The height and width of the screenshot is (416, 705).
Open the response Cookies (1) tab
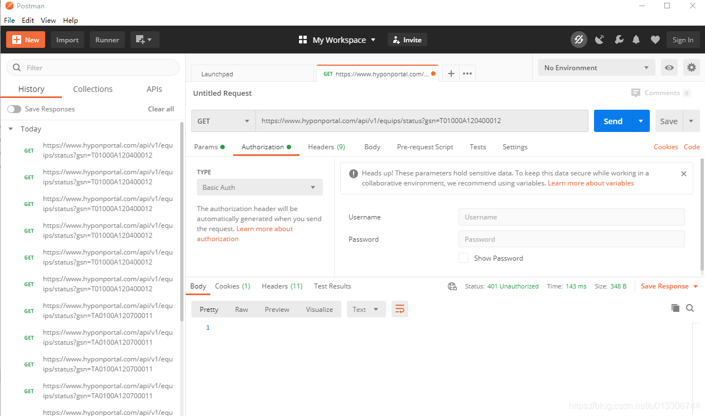[233, 286]
